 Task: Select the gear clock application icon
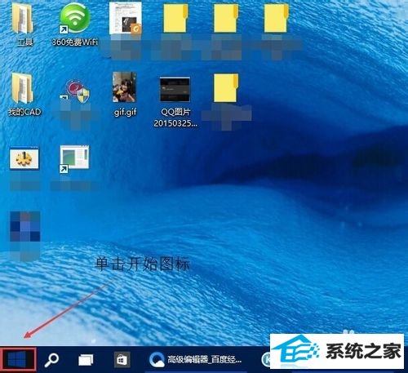24,158
